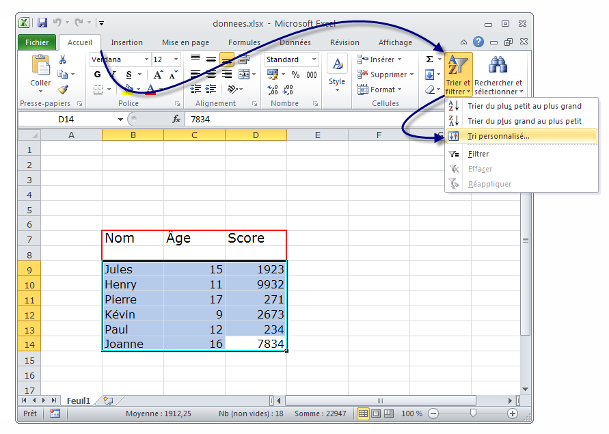Click the Excel help question mark icon

[478, 42]
